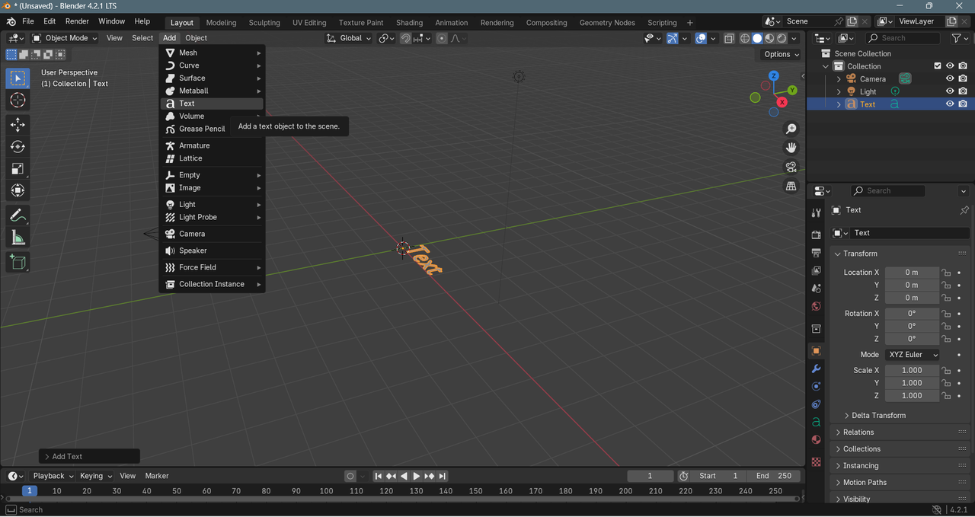The width and height of the screenshot is (975, 517).
Task: Hide the Light in viewport
Action: click(950, 91)
